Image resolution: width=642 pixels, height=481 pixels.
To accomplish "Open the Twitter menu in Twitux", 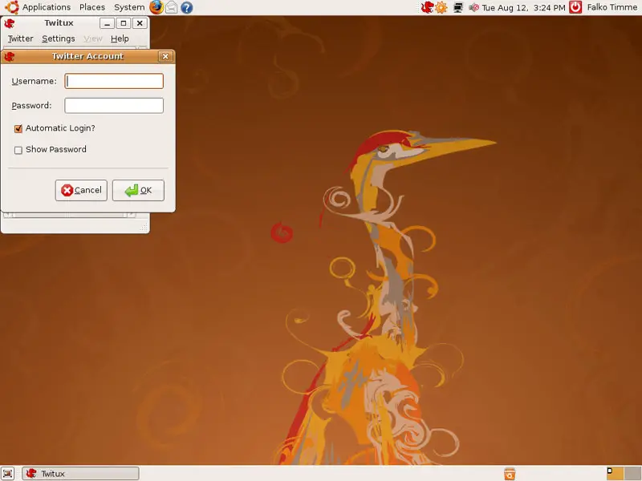I will 21,38.
